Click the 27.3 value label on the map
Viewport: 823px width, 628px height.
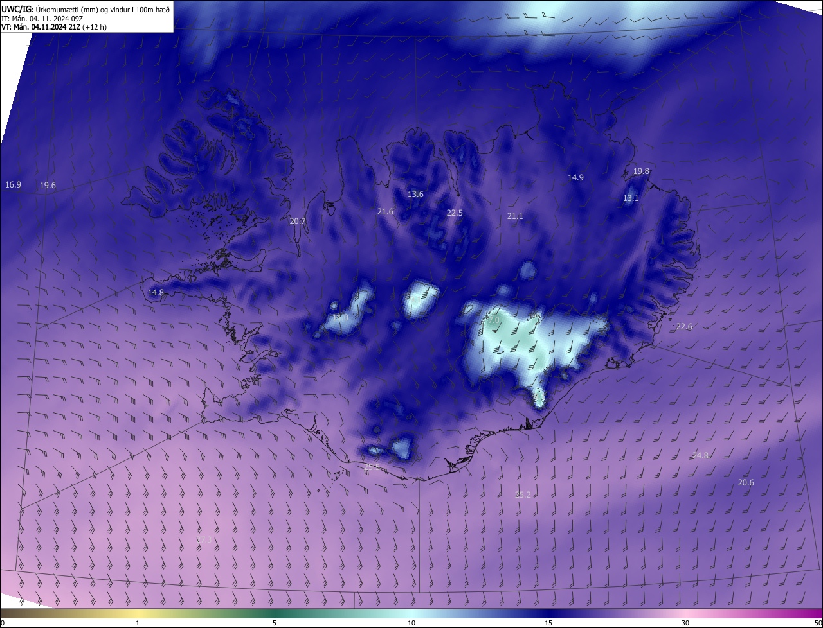204,540
